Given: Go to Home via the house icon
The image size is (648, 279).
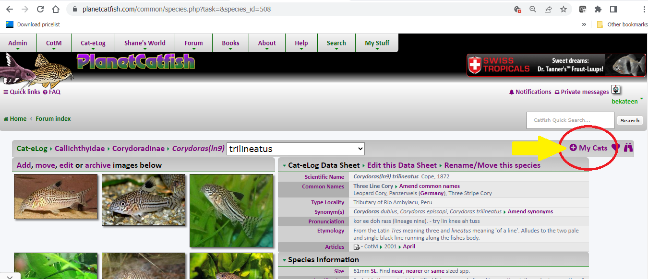Looking at the screenshot, I should click(x=15, y=119).
